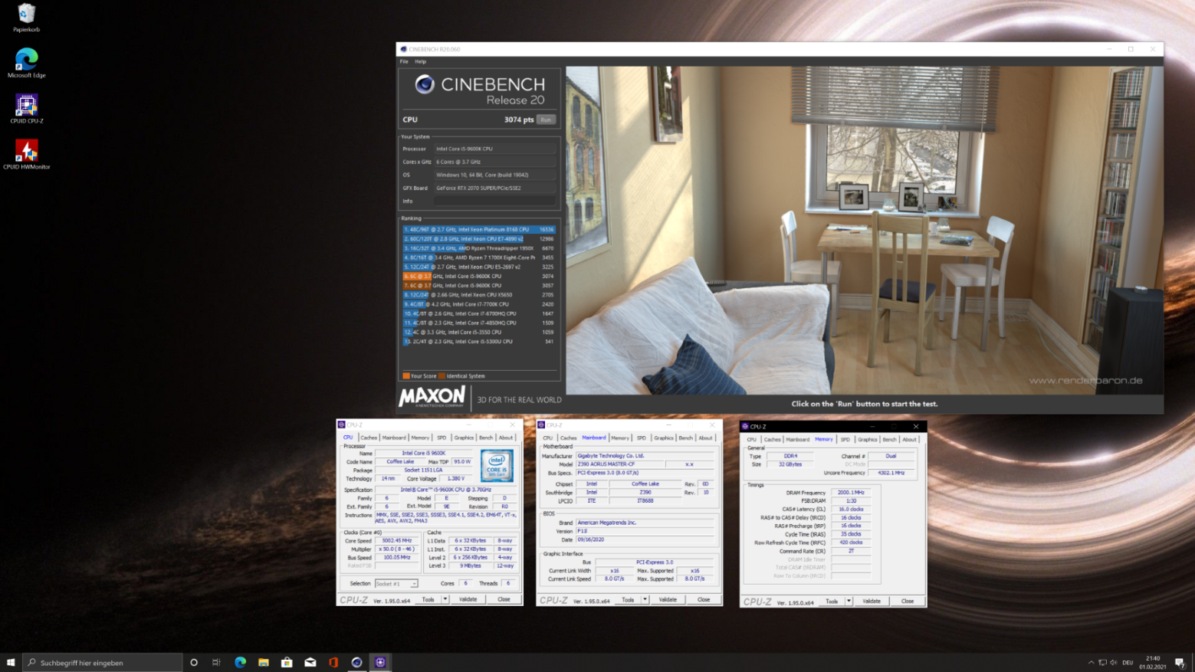
Task: Open the Caches tab in the left CPU-Z window
Action: pyautogui.click(x=369, y=438)
